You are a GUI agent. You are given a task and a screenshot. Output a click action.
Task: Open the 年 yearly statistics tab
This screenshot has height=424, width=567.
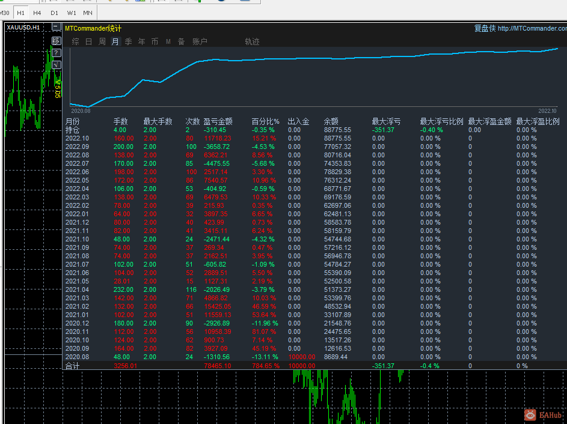(141, 41)
